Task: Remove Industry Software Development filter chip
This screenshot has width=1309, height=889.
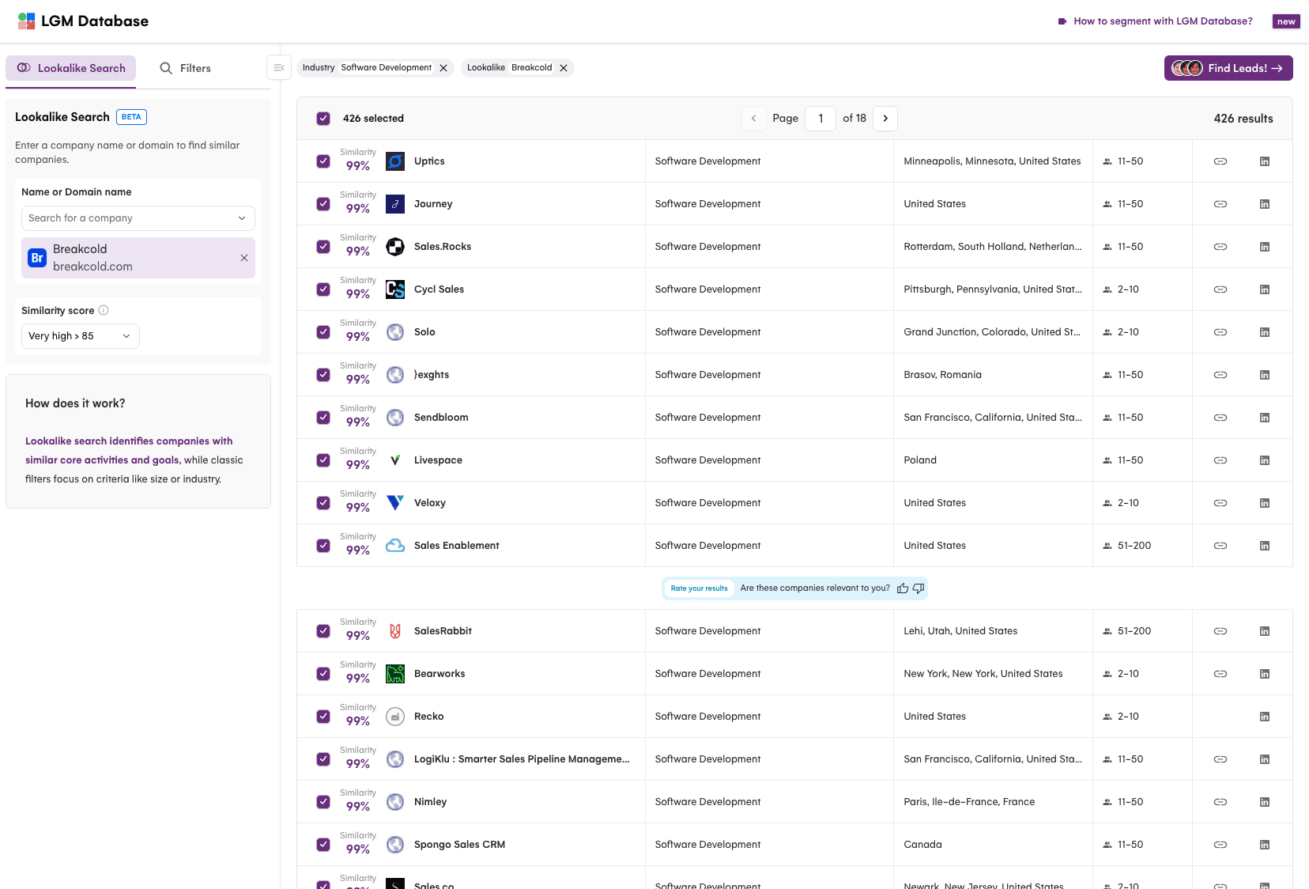Action: (x=443, y=68)
